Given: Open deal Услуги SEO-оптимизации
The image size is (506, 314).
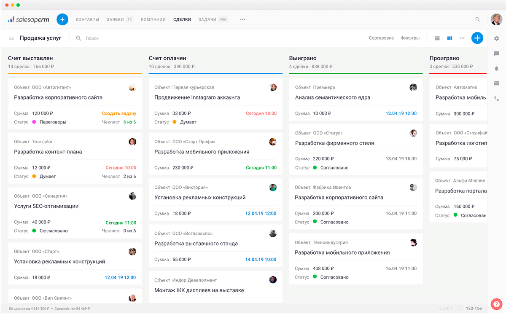Looking at the screenshot, I should click(46, 206).
